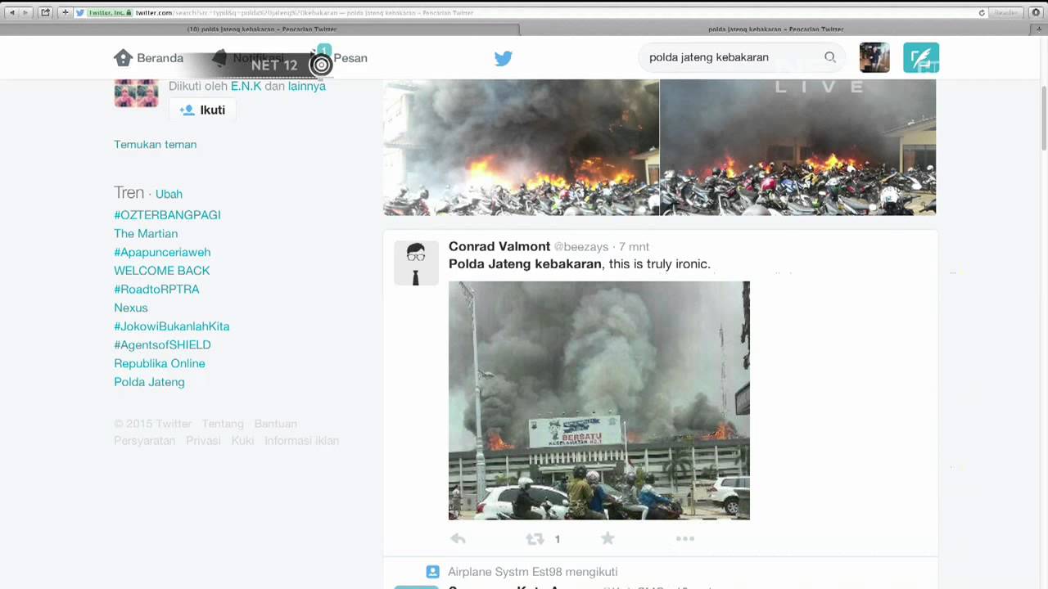Open Informasi iklan footer link
The image size is (1048, 589).
[x=301, y=441]
